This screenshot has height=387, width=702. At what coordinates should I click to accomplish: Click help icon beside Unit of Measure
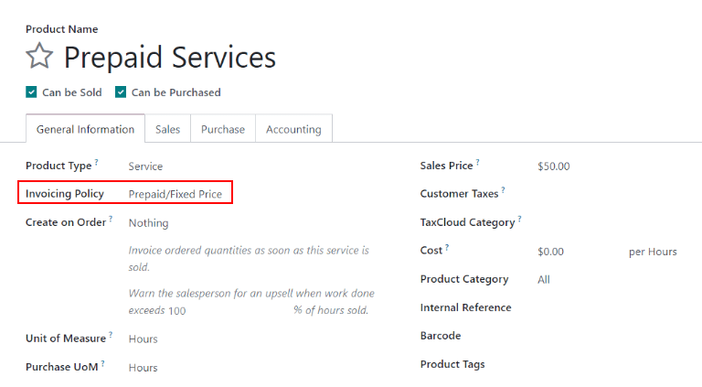point(112,335)
